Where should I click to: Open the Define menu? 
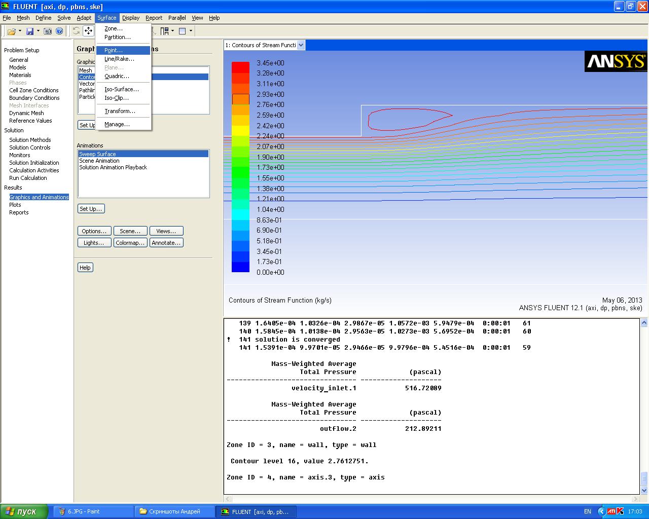[x=43, y=18]
